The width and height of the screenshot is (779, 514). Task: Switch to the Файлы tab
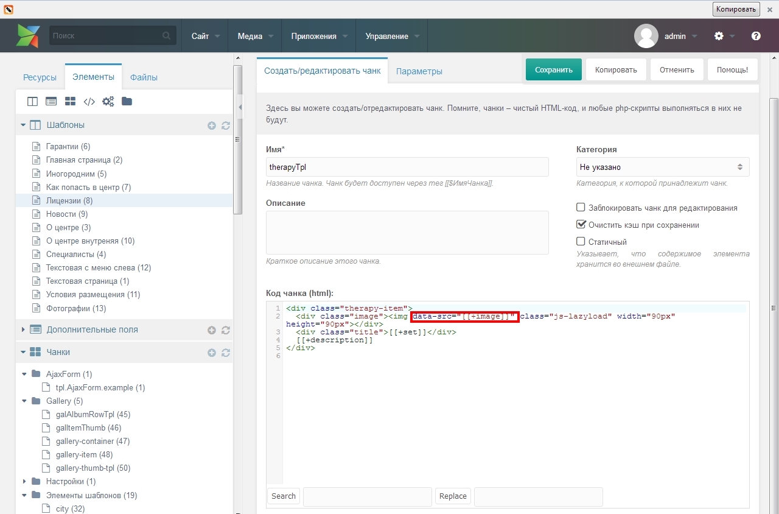click(144, 77)
